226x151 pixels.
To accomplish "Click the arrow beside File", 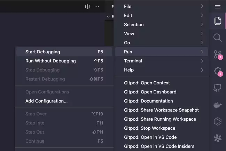I will [x=202, y=6].
